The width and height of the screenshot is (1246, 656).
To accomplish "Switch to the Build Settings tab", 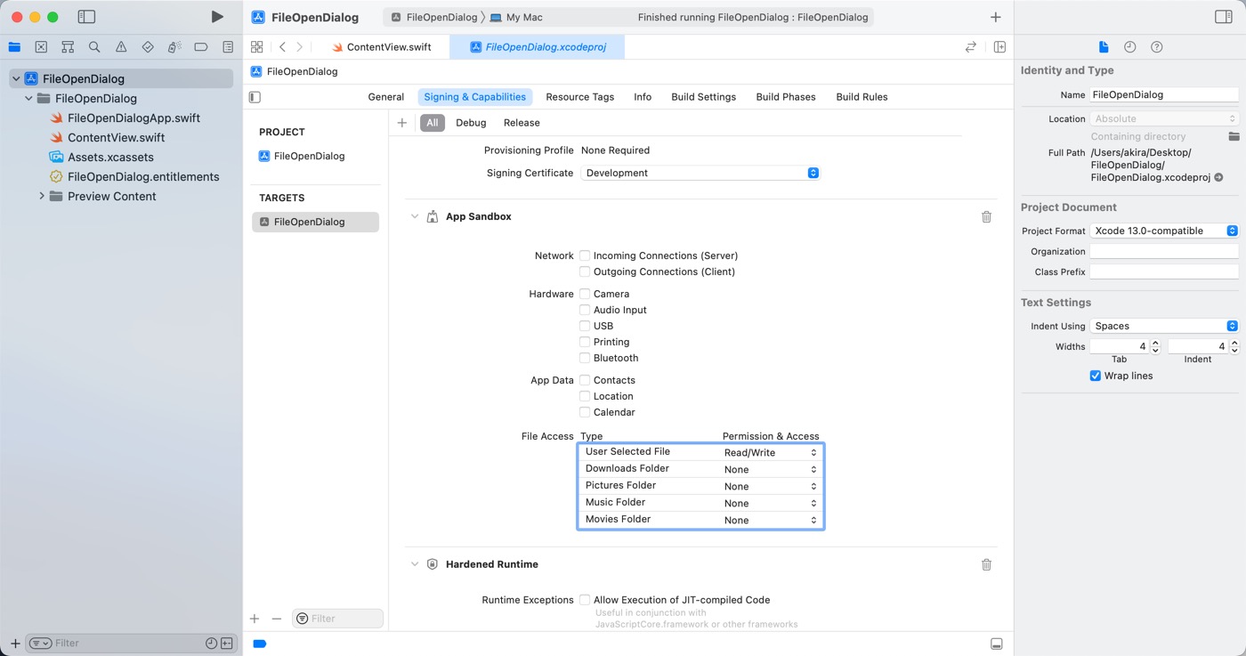I will (704, 97).
